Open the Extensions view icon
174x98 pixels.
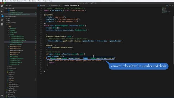click(x=2, y=24)
